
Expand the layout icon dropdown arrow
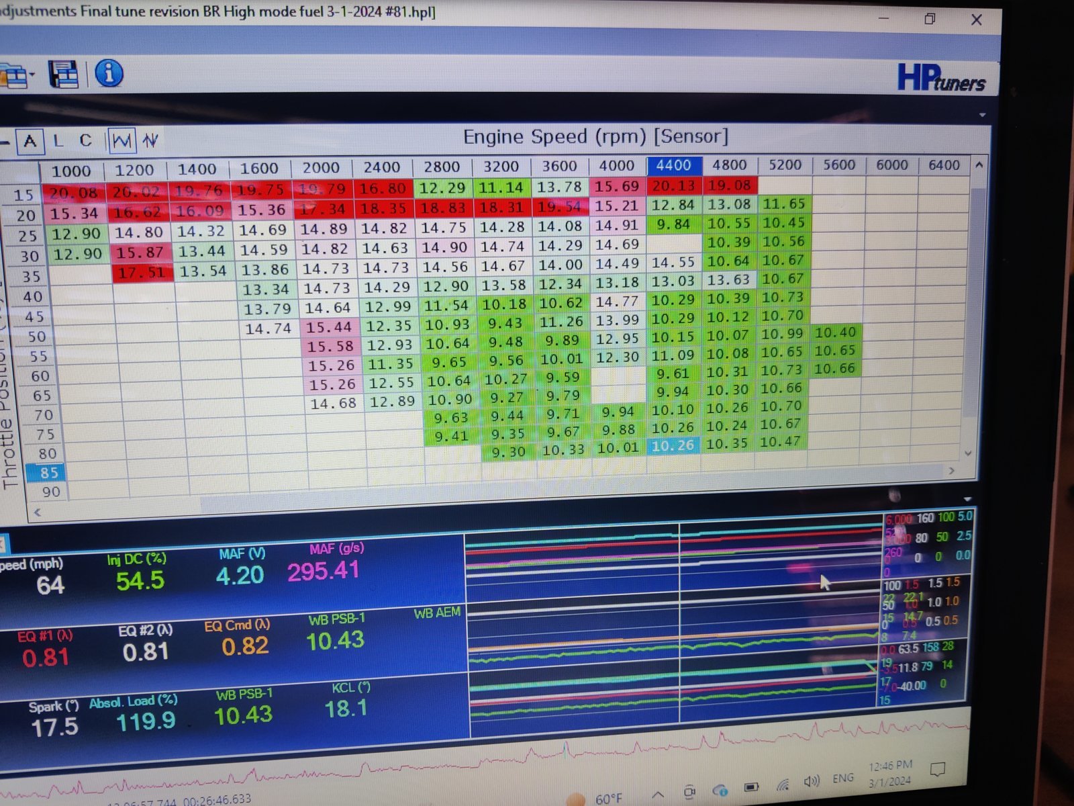pyautogui.click(x=32, y=74)
